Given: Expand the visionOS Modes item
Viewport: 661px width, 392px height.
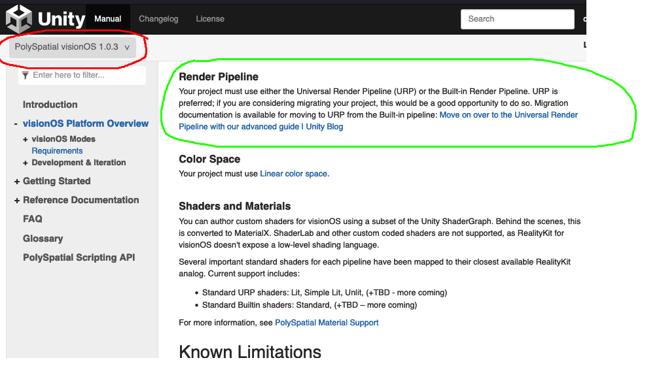Looking at the screenshot, I should pyautogui.click(x=26, y=139).
